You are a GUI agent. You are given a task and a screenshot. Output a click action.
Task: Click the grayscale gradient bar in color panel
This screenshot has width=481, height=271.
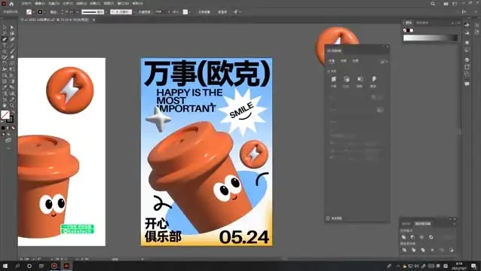point(430,38)
